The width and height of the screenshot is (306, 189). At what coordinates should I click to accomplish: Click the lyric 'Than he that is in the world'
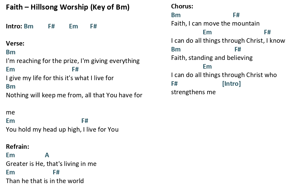pos(45,181)
